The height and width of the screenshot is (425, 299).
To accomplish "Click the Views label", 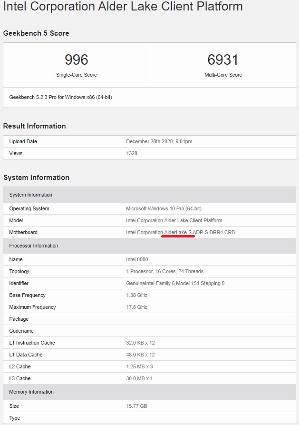I will (16, 153).
